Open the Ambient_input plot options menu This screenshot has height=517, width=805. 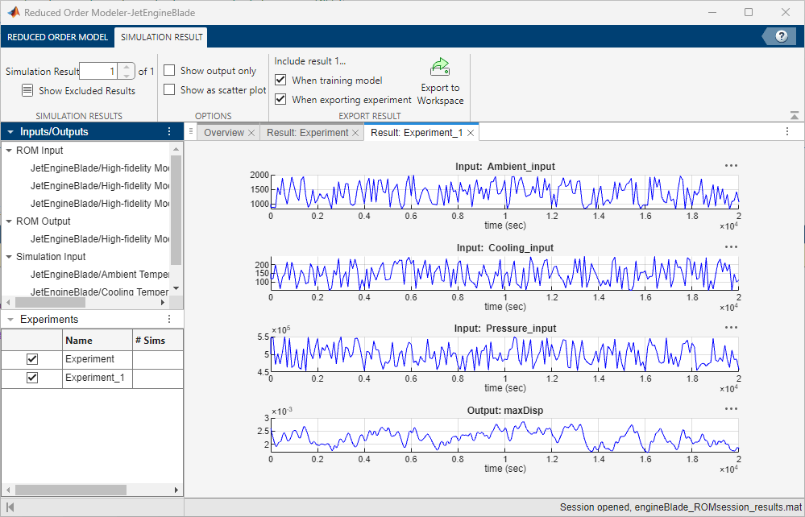730,165
